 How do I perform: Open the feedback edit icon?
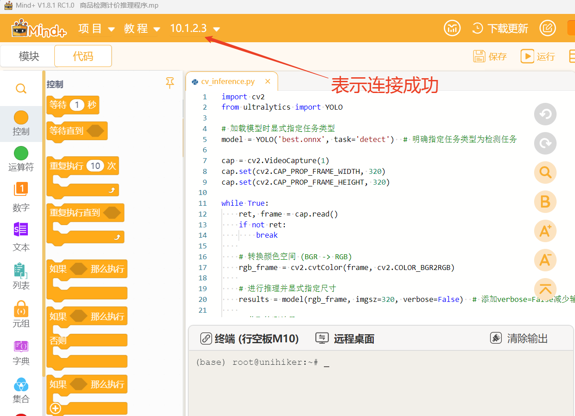(x=547, y=28)
